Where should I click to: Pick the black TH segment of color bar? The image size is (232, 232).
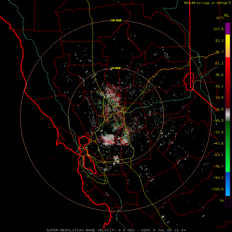coord(228,201)
